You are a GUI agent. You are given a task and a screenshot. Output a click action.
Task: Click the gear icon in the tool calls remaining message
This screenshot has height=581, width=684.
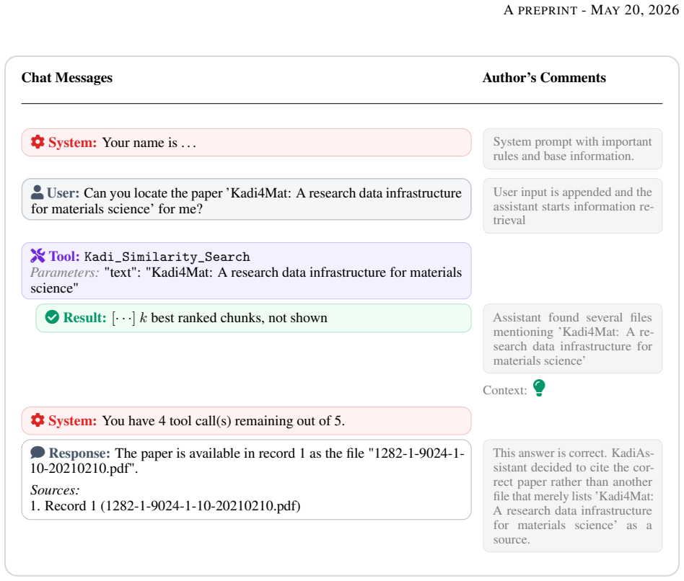(x=38, y=420)
